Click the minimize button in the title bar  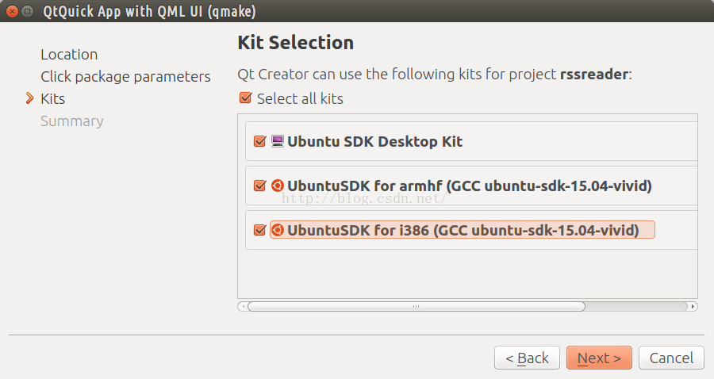click(x=28, y=11)
